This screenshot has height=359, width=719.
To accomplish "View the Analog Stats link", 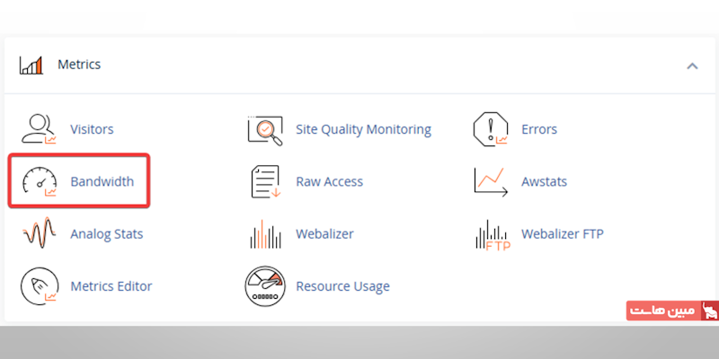I will 106,234.
